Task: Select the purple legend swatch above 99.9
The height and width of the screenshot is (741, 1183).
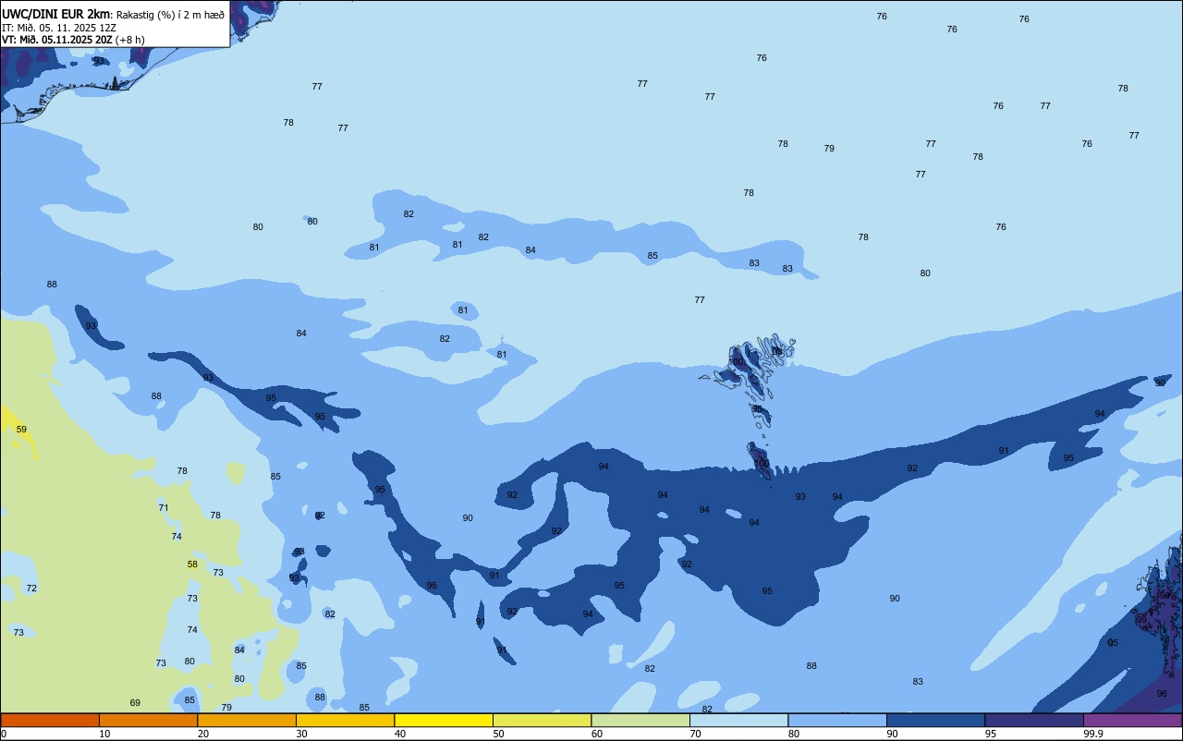Action: (1133, 720)
